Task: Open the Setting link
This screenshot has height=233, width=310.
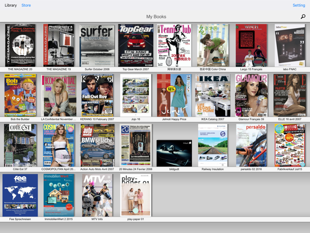Action: pyautogui.click(x=299, y=6)
